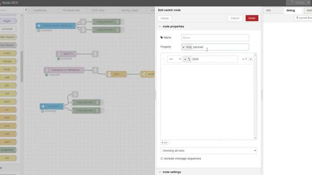Collapse the node palette with the arrow
The image size is (312, 175).
click(26, 10)
